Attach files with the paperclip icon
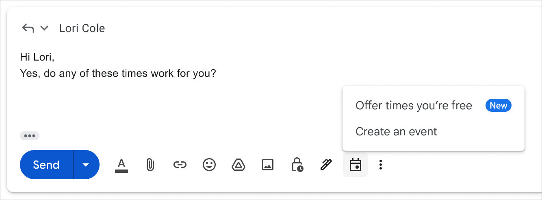Screen dimensions: 542x200 click(x=150, y=165)
